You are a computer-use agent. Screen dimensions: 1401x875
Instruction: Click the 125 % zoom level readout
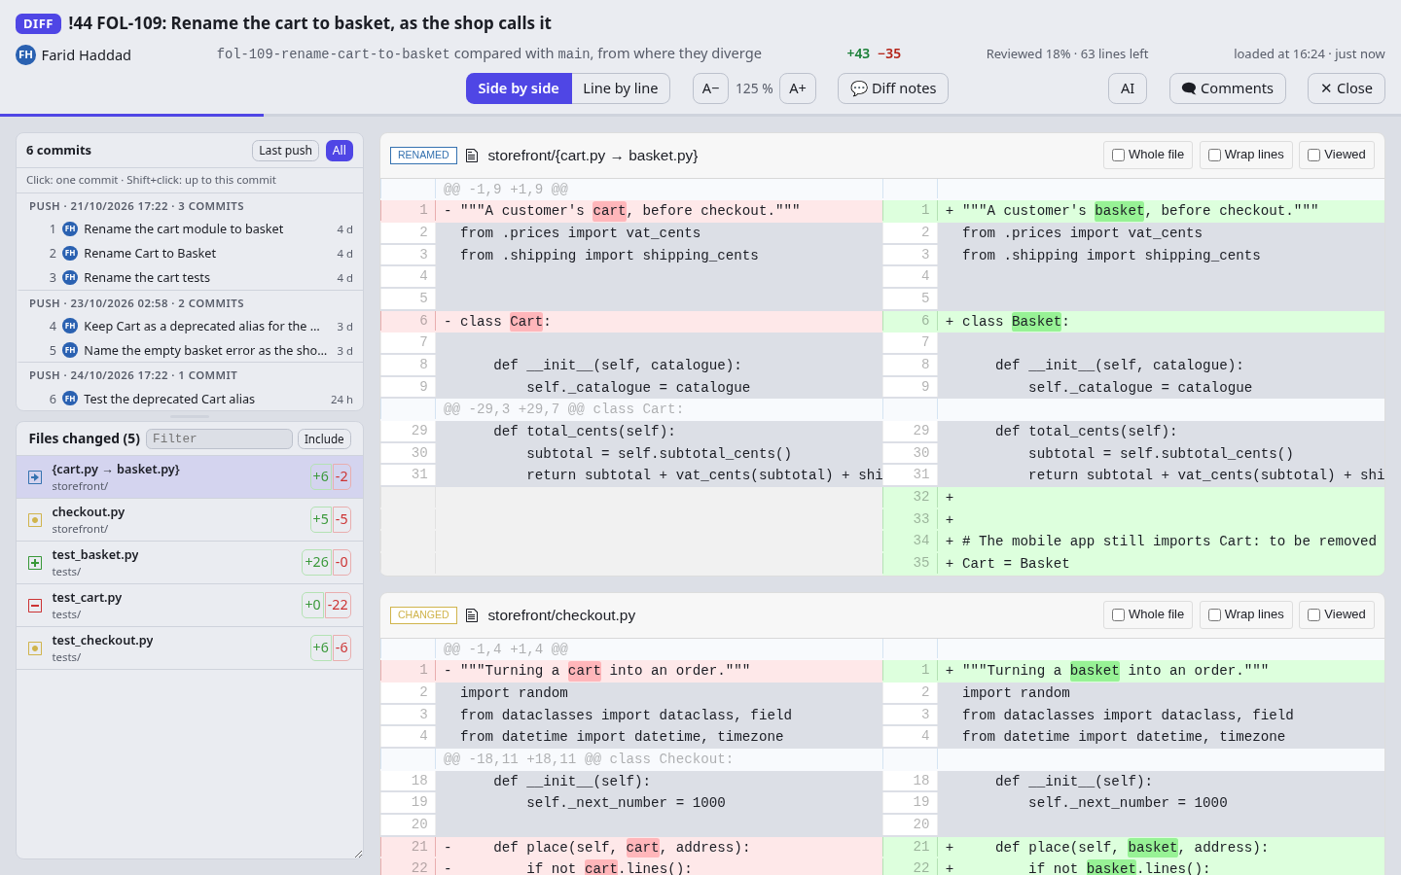click(x=754, y=88)
